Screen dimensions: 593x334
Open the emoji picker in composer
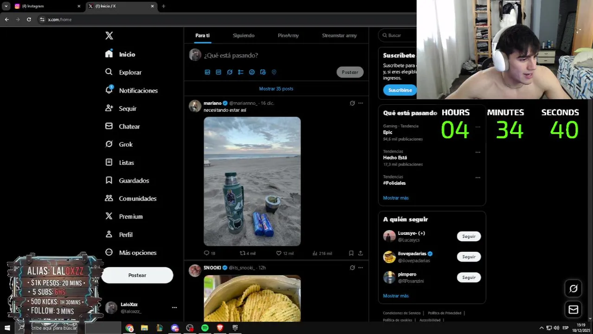(251, 72)
